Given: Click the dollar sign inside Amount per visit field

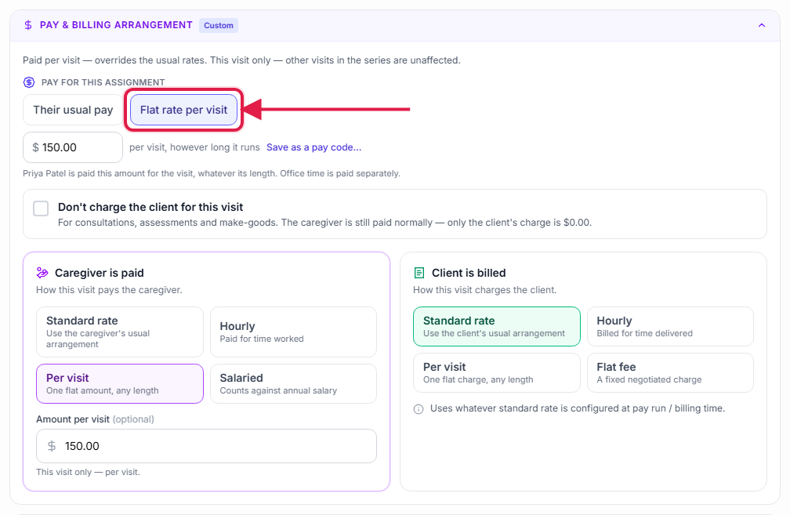Looking at the screenshot, I should [52, 446].
